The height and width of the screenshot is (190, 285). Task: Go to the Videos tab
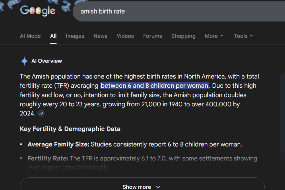(x=125, y=36)
